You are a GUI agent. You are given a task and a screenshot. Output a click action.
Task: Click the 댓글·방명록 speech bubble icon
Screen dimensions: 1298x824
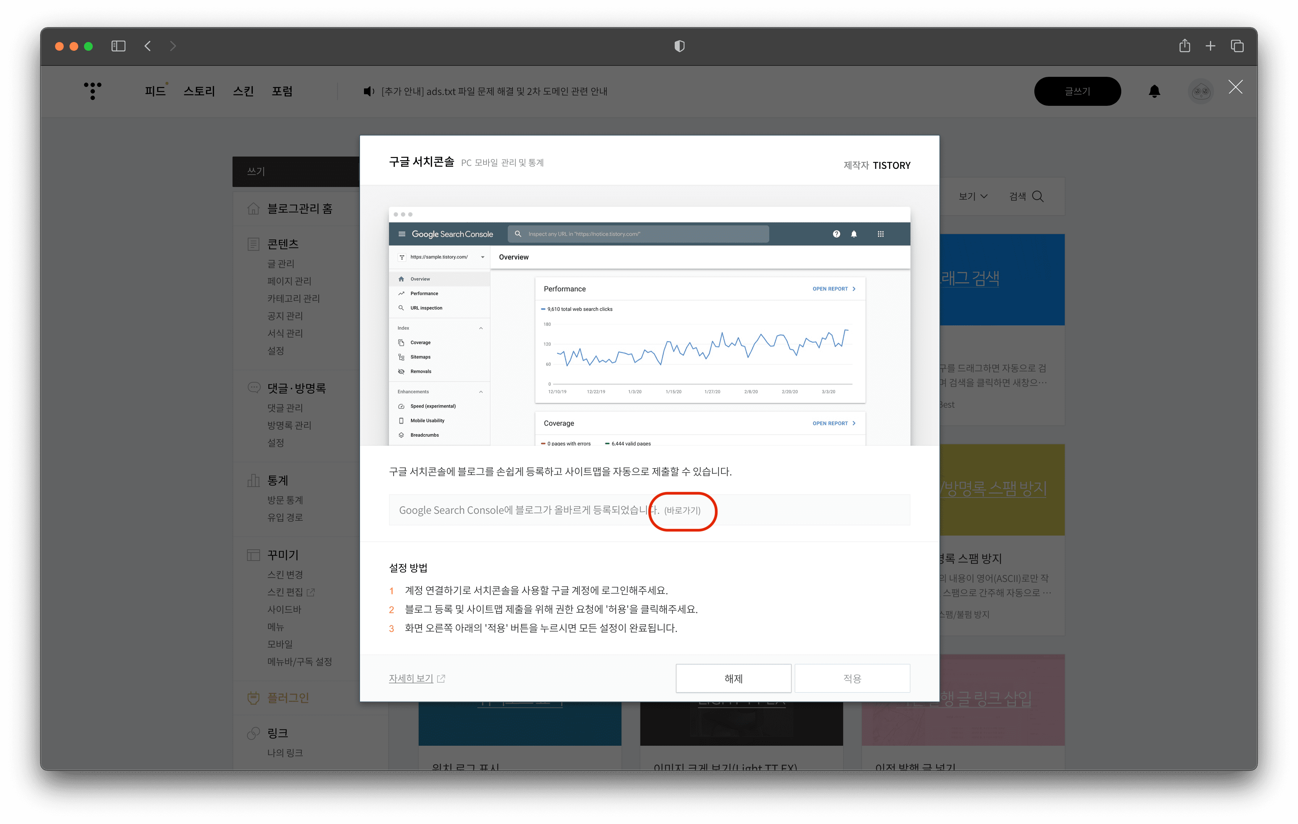tap(254, 387)
